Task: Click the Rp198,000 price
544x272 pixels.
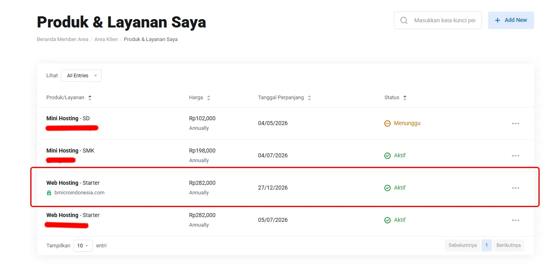Action: (x=202, y=151)
